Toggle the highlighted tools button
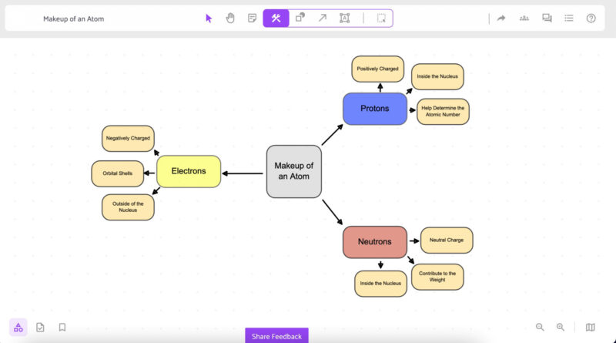The image size is (616, 343). coord(276,18)
